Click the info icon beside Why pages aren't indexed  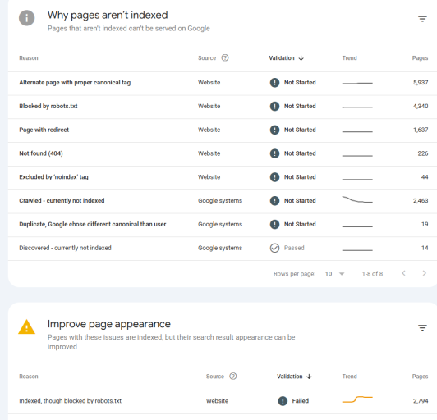[27, 18]
